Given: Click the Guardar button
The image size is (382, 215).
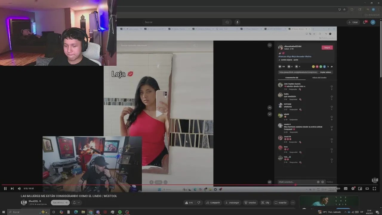Looking at the screenshot, I should click(x=281, y=202).
